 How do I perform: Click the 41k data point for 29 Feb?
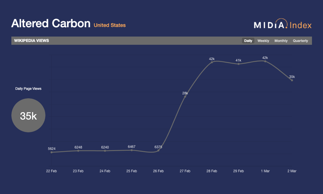tap(238, 64)
